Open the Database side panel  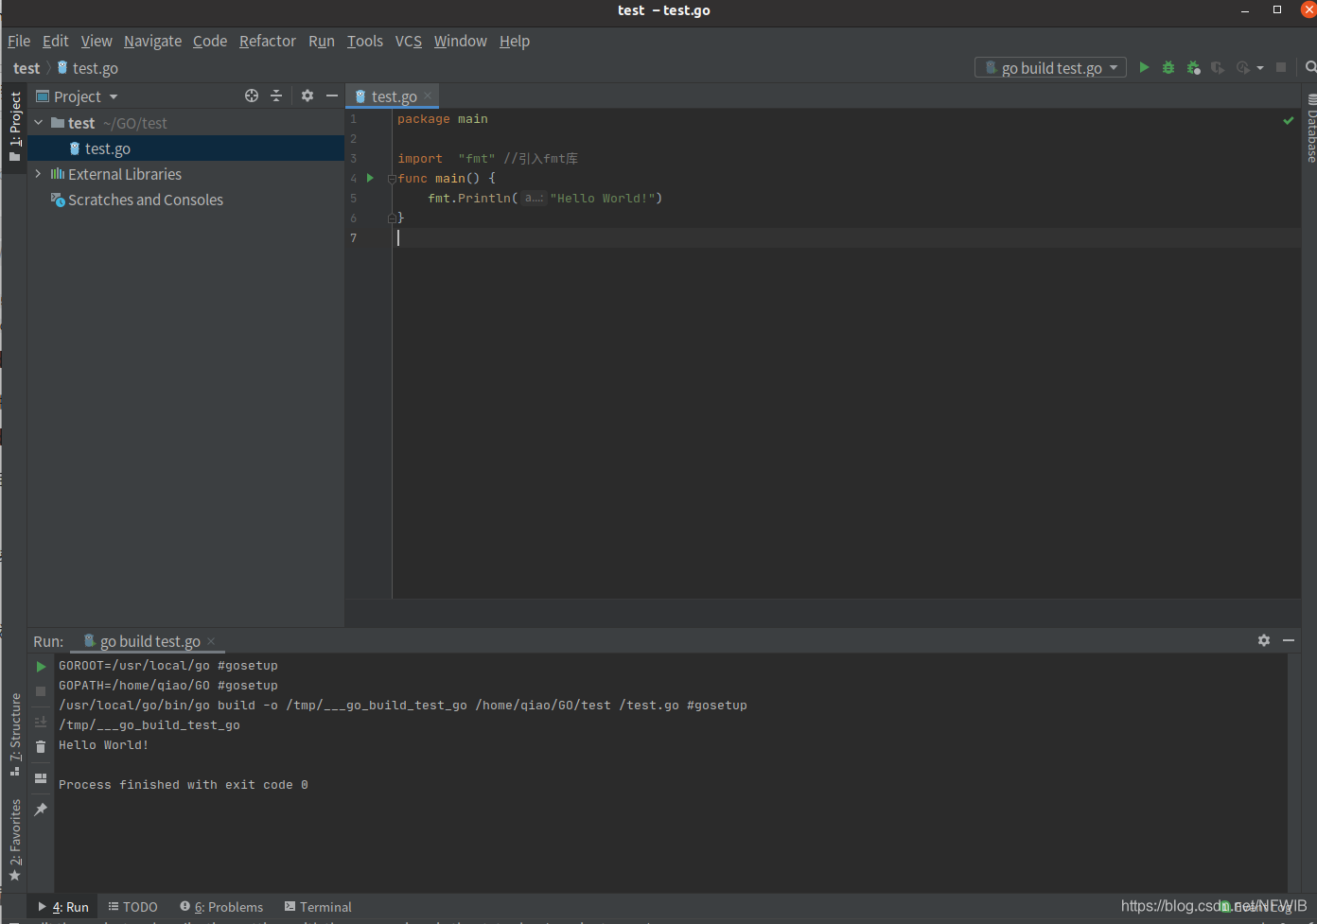pos(1310,128)
